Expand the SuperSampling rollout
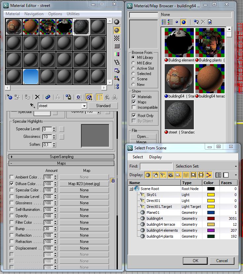The width and height of the screenshot is (243, 274). 61,157
